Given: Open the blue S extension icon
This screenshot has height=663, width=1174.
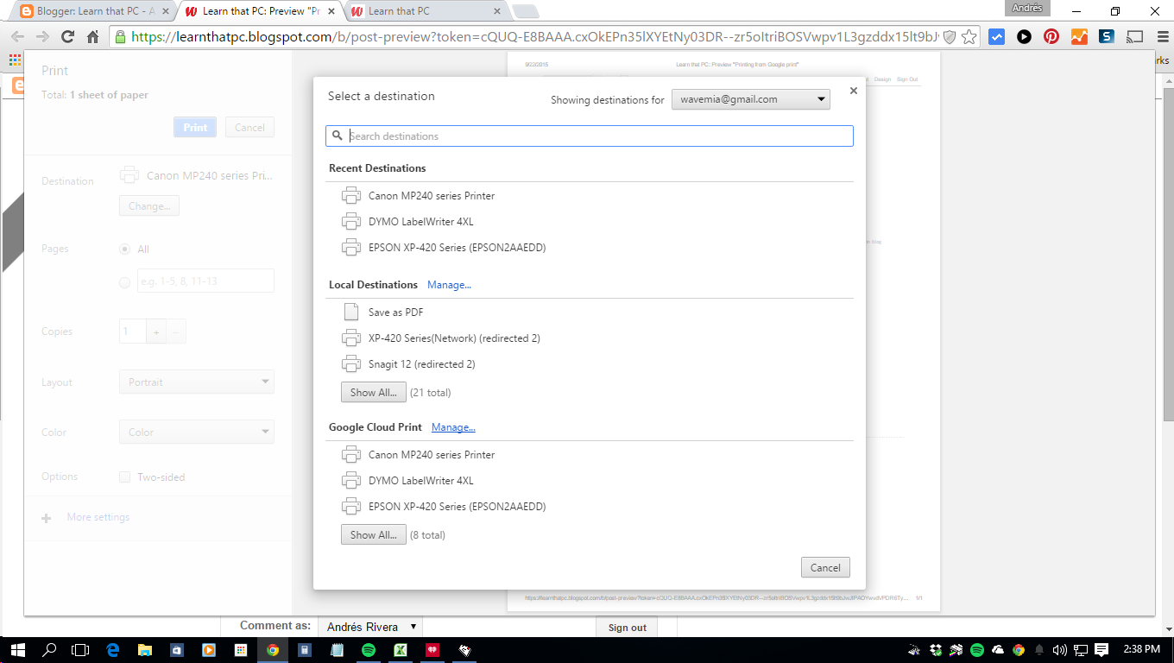Looking at the screenshot, I should [x=1107, y=37].
